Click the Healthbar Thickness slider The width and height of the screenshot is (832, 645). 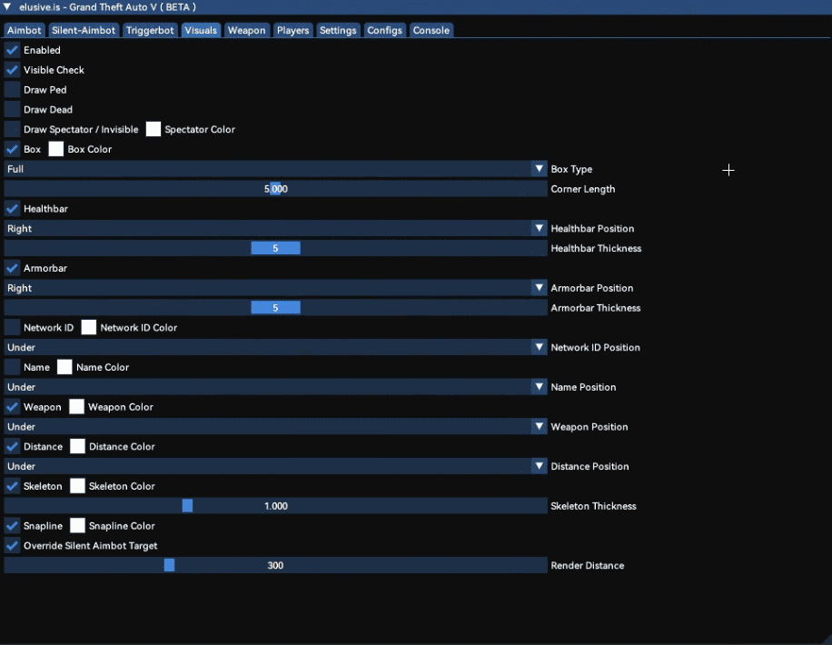click(275, 248)
